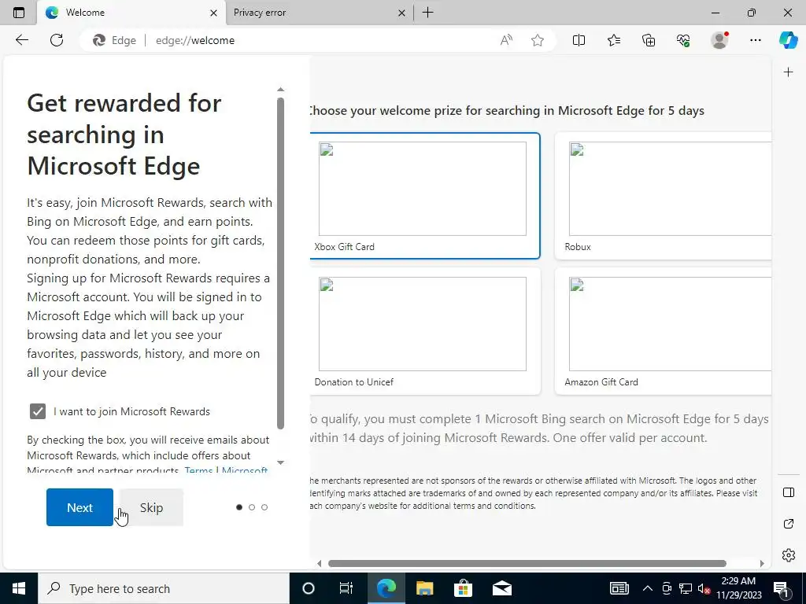Open the notification center icon
The height and width of the screenshot is (604, 806).
pos(781,588)
